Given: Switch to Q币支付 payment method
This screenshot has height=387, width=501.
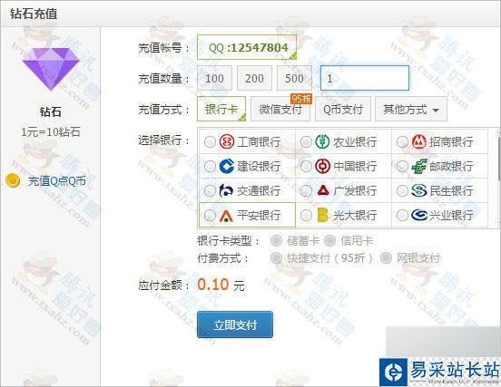Looking at the screenshot, I should [x=343, y=109].
